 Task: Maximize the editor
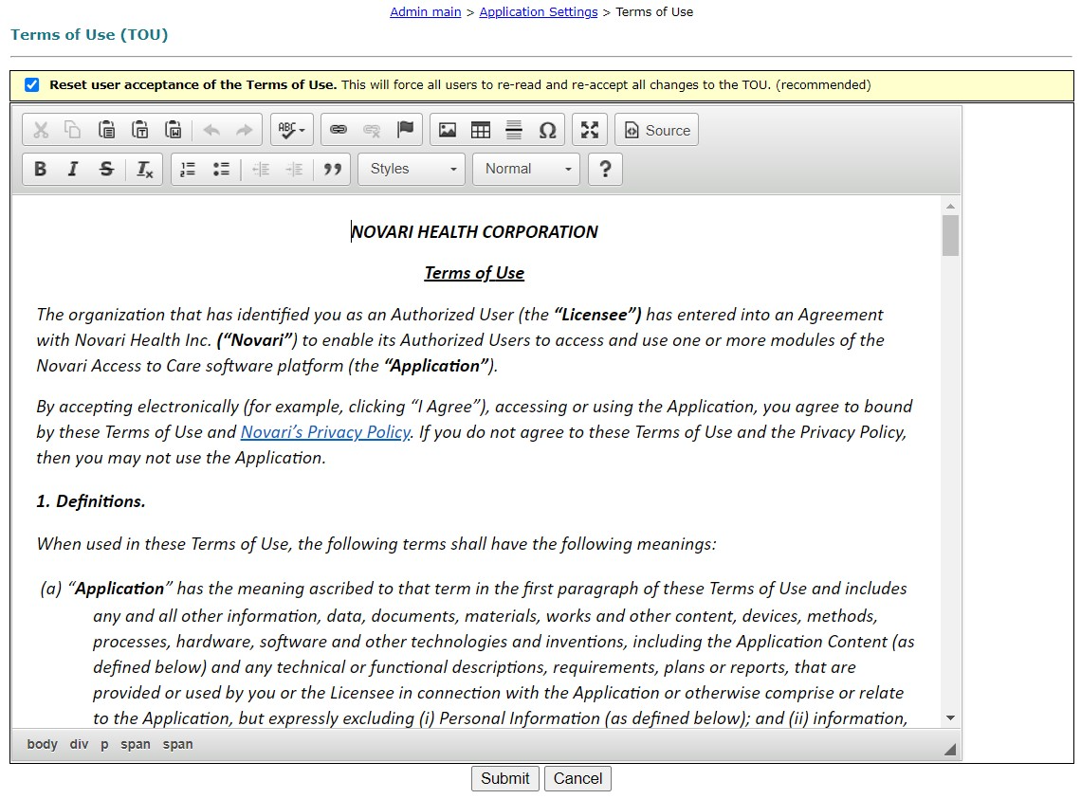590,130
